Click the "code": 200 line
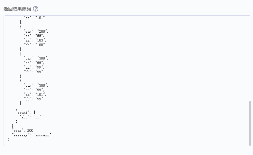Viewport: 253px width, 155px height. tap(23, 130)
